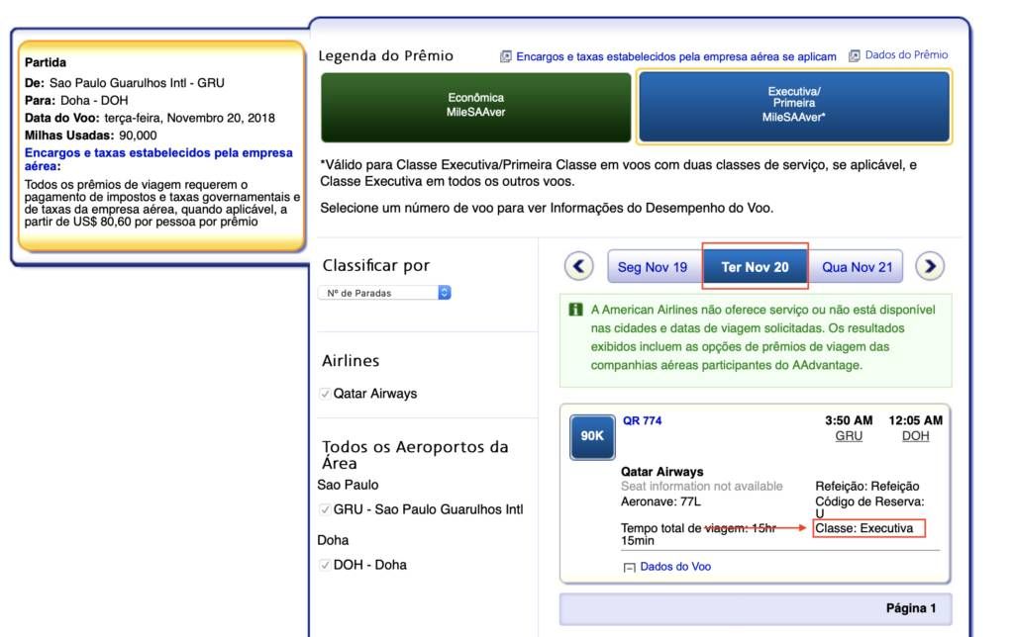Select the Seg Nov 19 date tab
Screen dimensions: 1014x637
653,267
